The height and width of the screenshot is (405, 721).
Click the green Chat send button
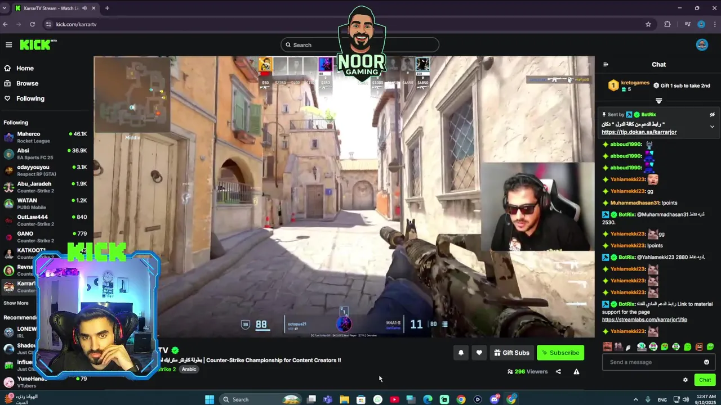705,380
